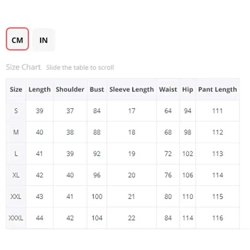Click the Shoulder column header
250x250 pixels.
[70, 89]
